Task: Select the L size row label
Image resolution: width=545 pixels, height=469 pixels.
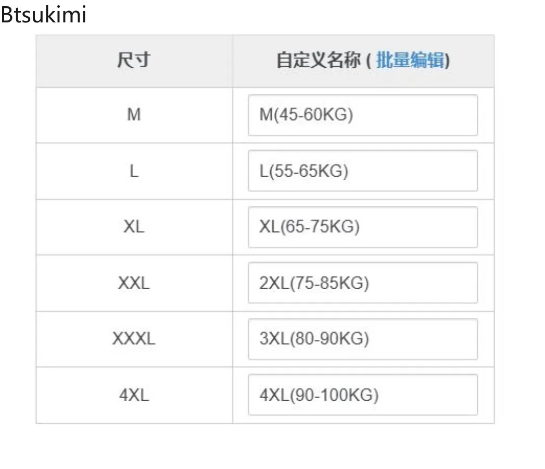Action: 134,171
